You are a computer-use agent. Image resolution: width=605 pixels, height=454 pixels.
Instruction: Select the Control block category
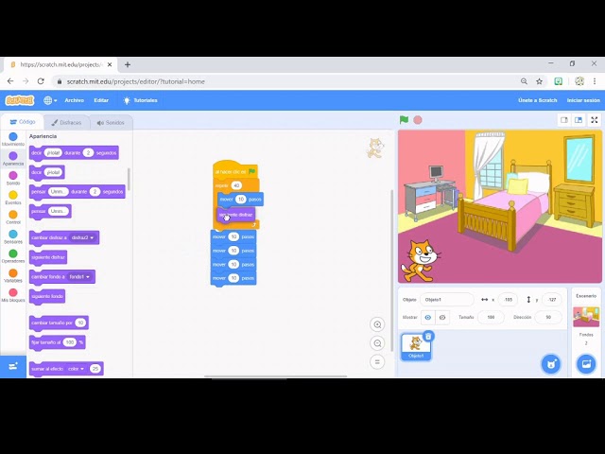(x=13, y=218)
